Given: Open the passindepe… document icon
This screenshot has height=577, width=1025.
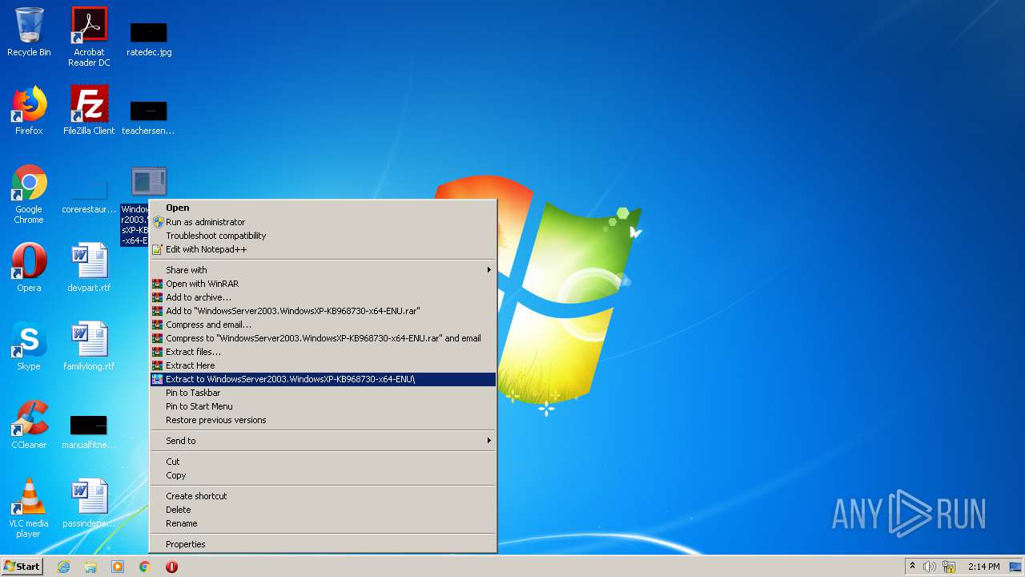Looking at the screenshot, I should 89,503.
